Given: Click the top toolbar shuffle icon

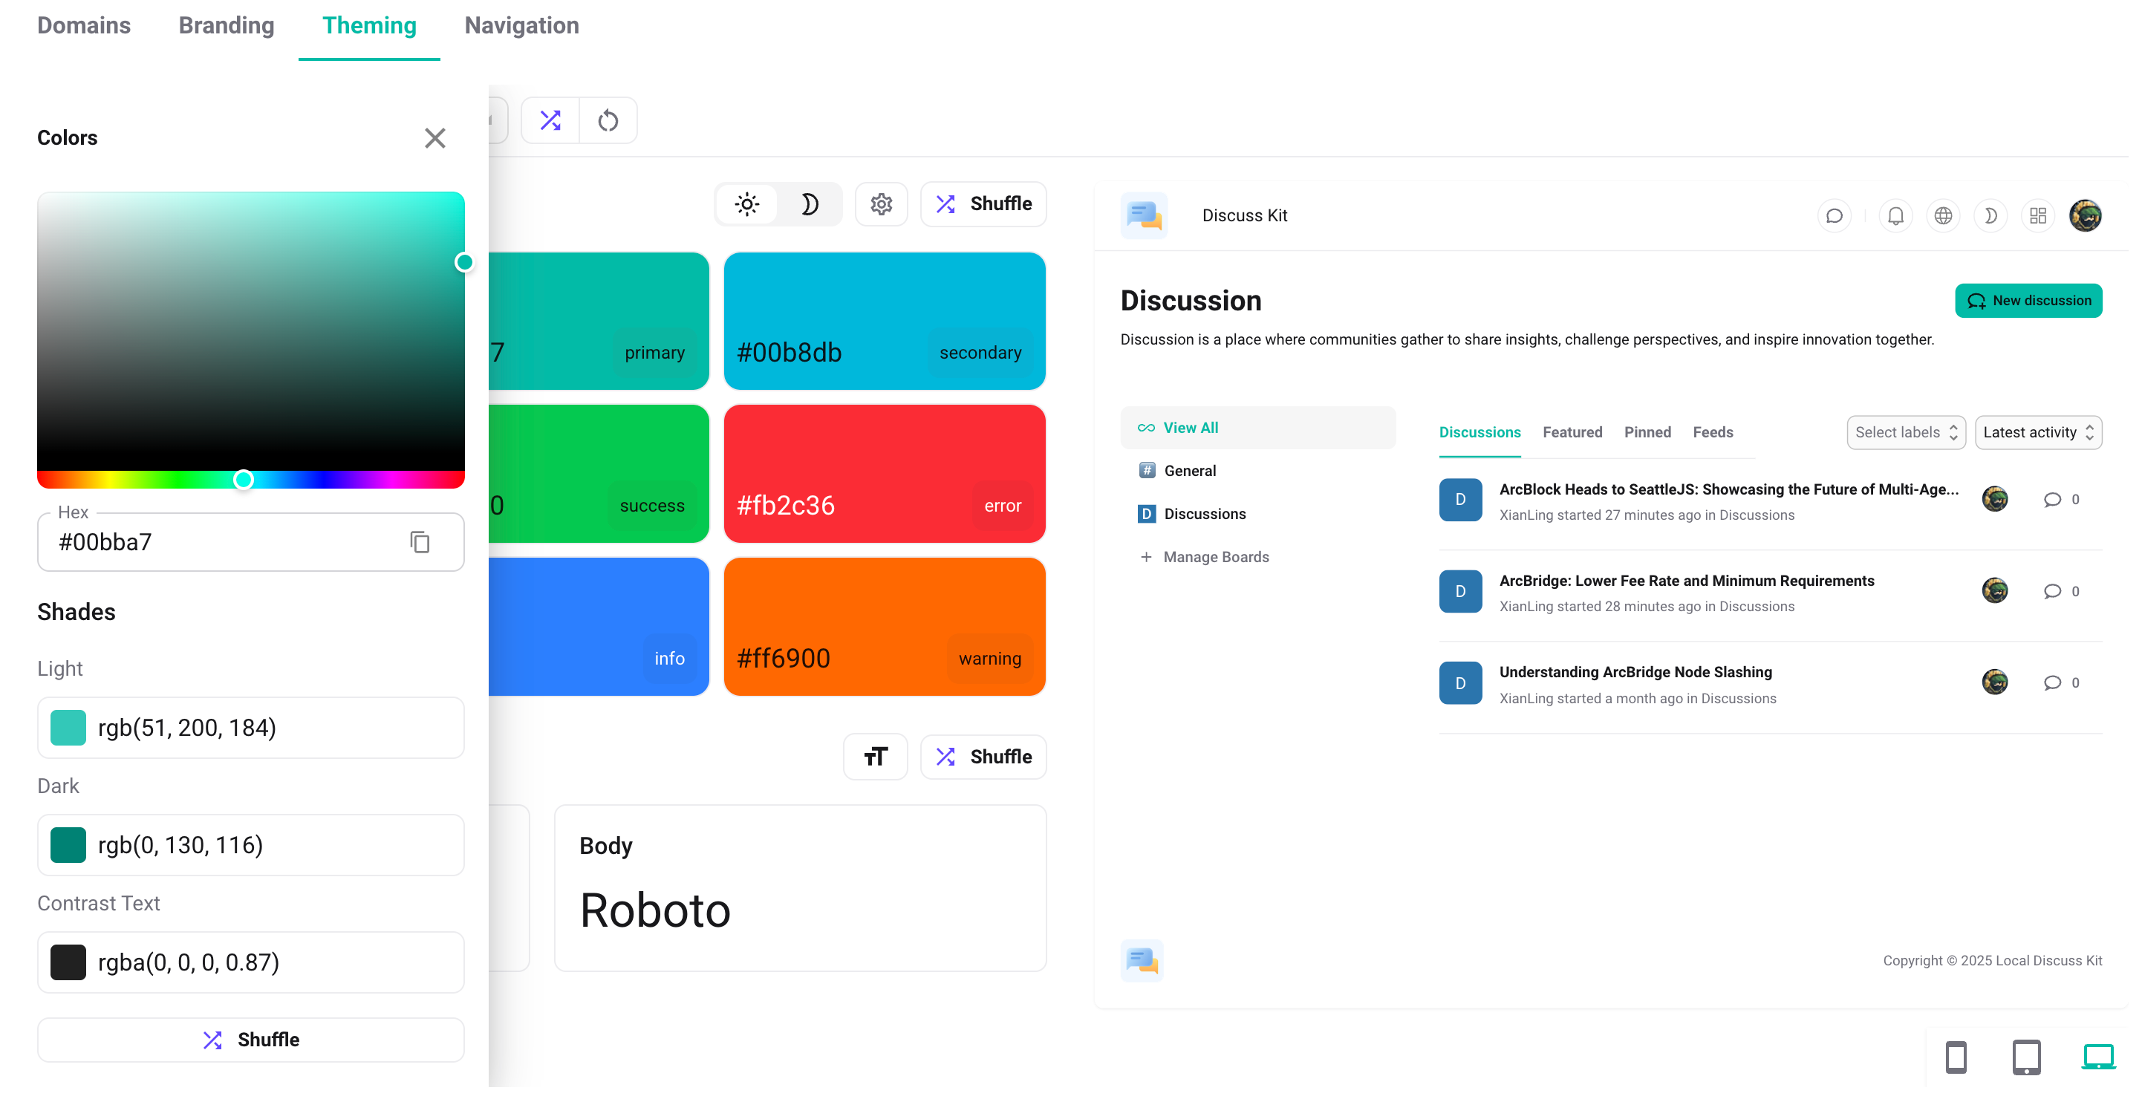Looking at the screenshot, I should [x=550, y=120].
